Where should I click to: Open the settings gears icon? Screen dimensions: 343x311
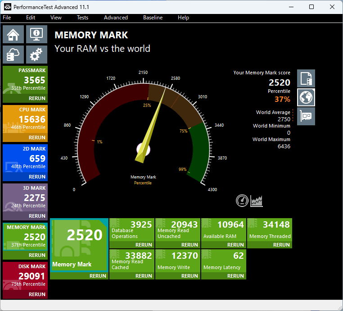coord(36,55)
